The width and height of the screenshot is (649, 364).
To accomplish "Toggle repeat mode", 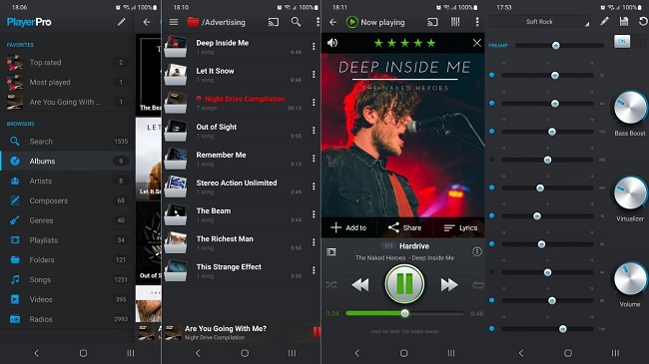I will (x=477, y=284).
